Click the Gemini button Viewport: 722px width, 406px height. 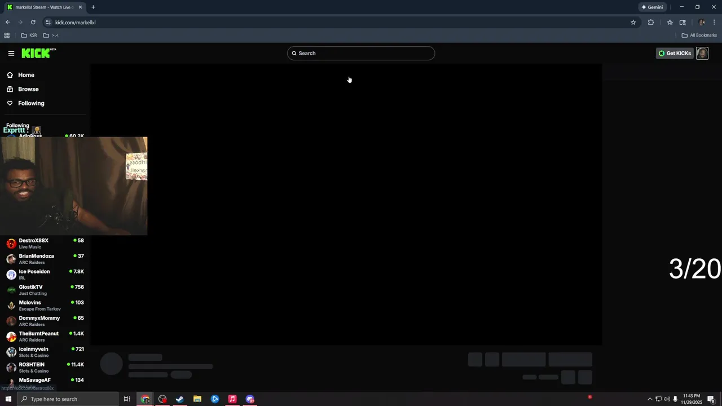(651, 7)
